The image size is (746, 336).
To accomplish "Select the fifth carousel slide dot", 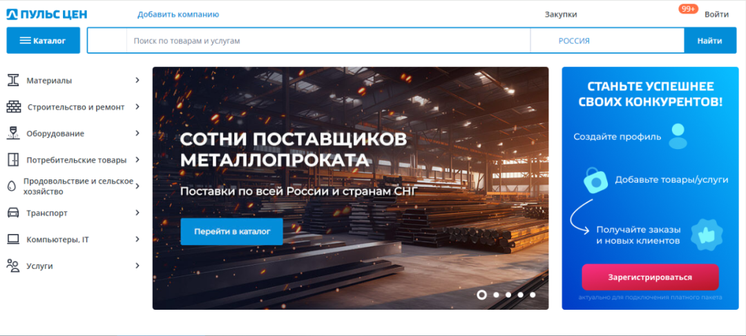I will 533,295.
